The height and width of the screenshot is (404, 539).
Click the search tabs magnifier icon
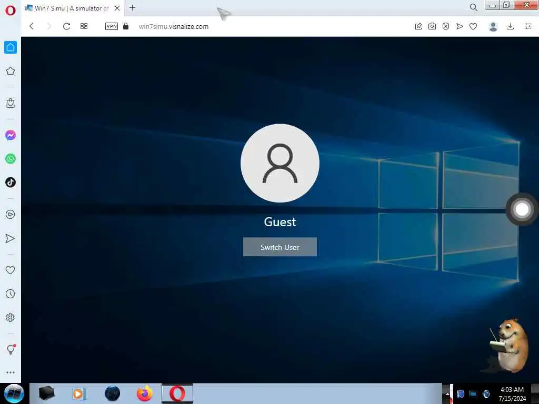(x=474, y=7)
